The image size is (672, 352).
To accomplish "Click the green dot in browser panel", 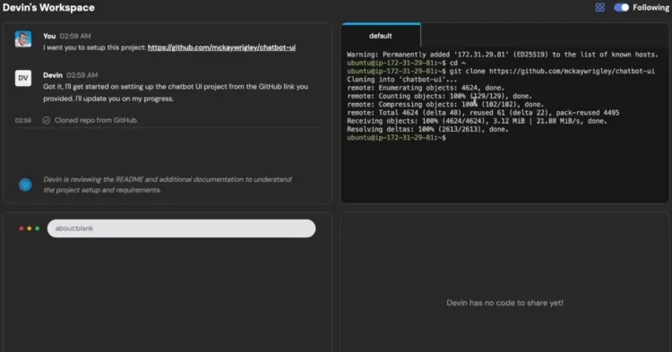I will click(38, 228).
